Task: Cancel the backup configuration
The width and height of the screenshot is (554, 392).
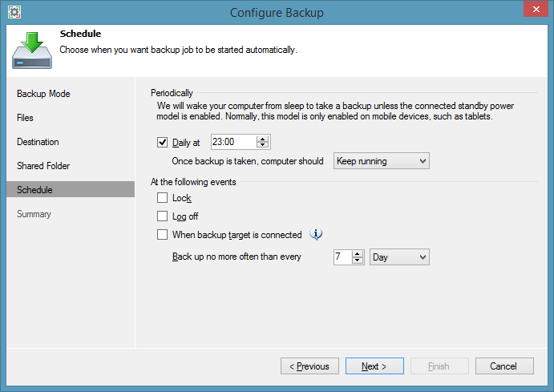Action: point(504,366)
